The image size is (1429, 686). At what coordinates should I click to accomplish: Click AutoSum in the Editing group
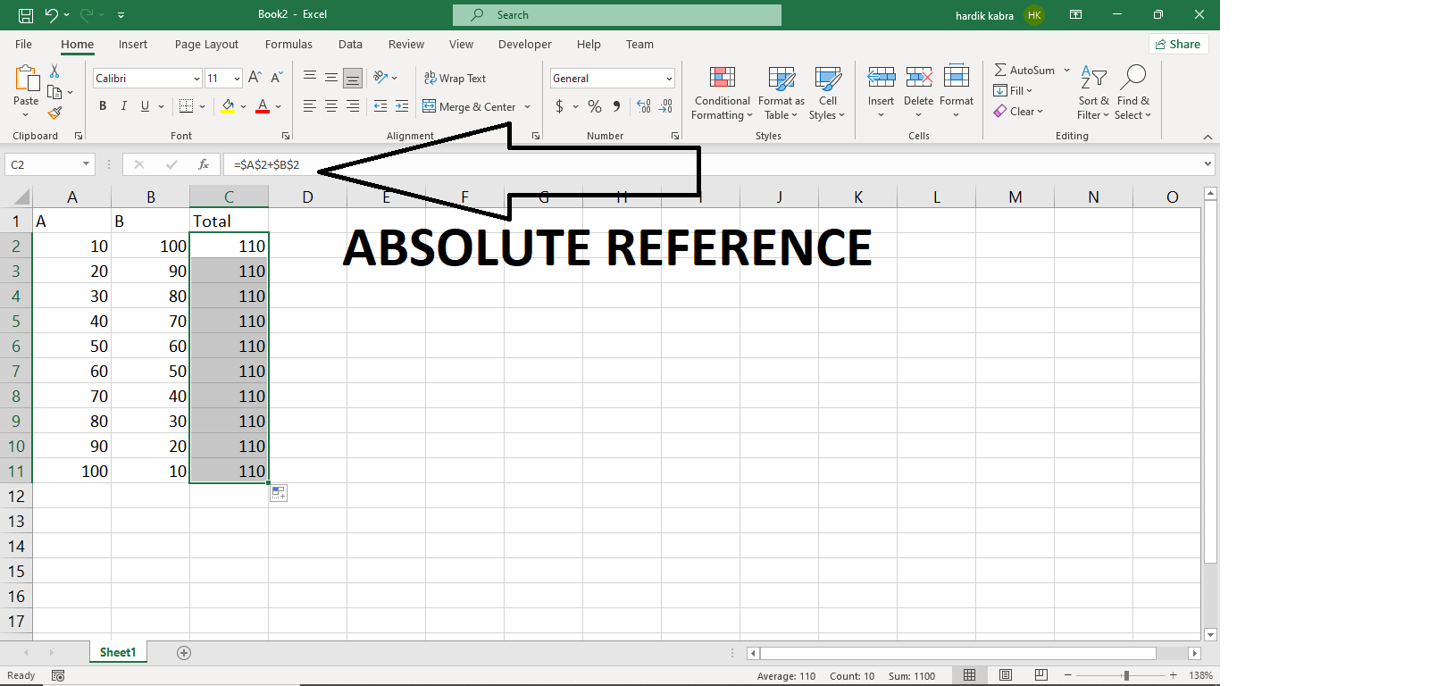pos(1024,70)
